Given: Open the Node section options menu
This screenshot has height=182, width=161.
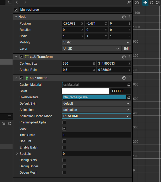Looking at the screenshot, I should 129,17.
